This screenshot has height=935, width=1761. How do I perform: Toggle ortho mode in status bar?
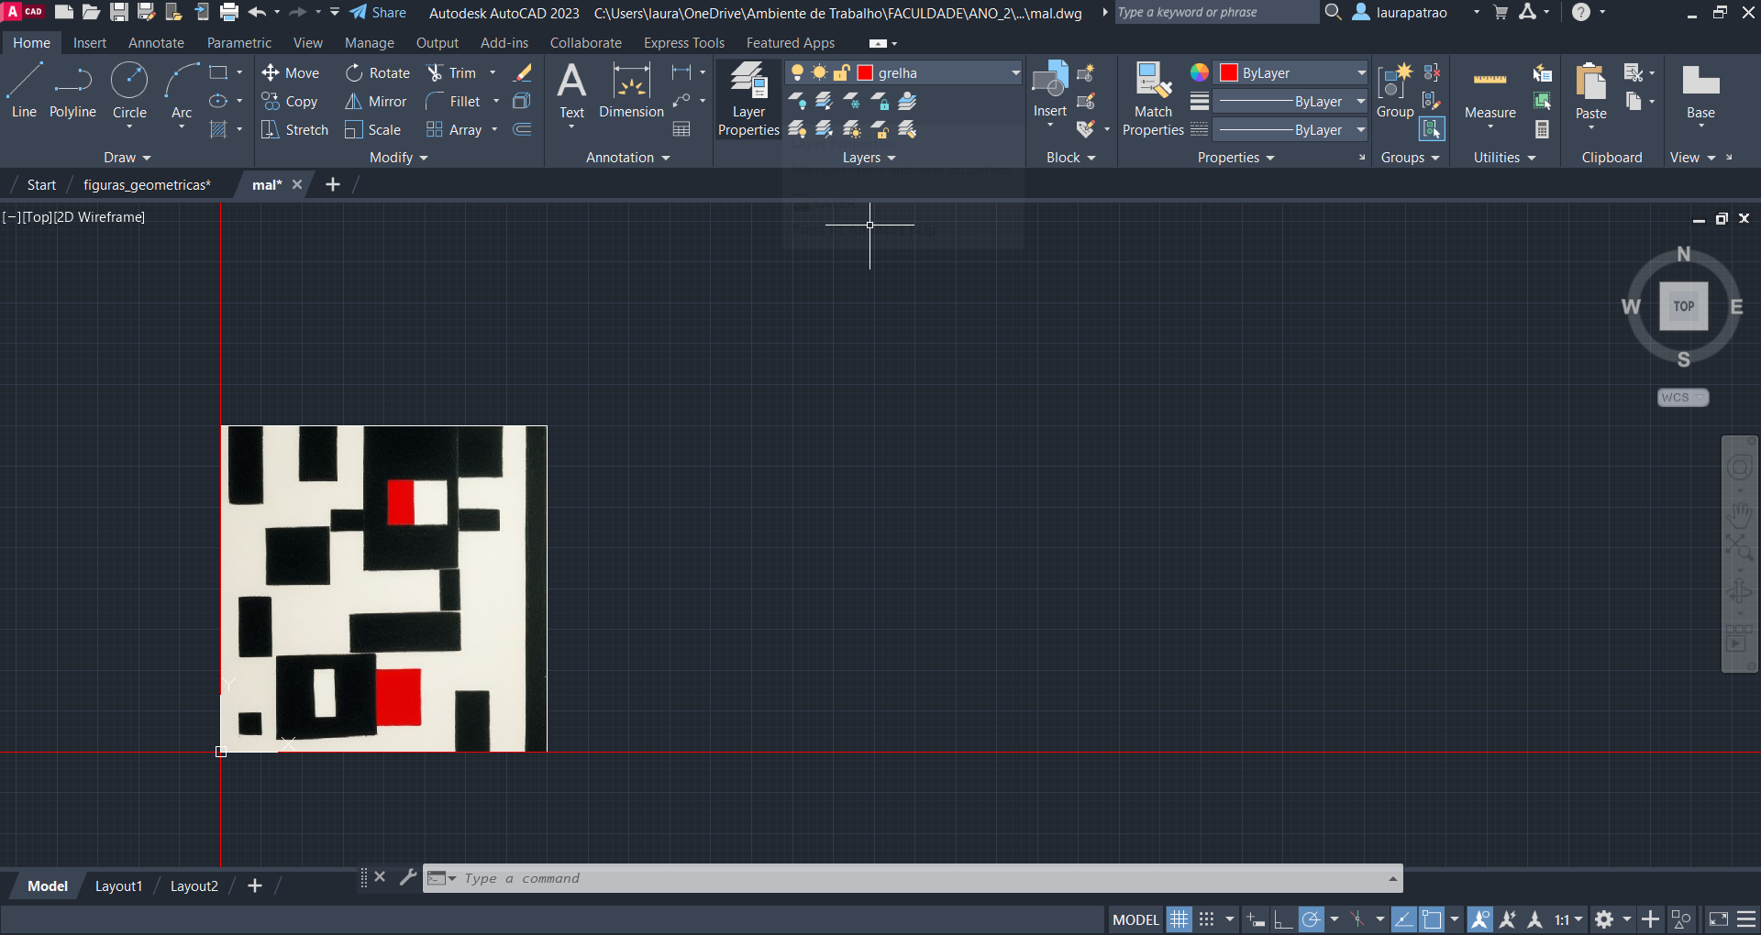click(x=1283, y=919)
